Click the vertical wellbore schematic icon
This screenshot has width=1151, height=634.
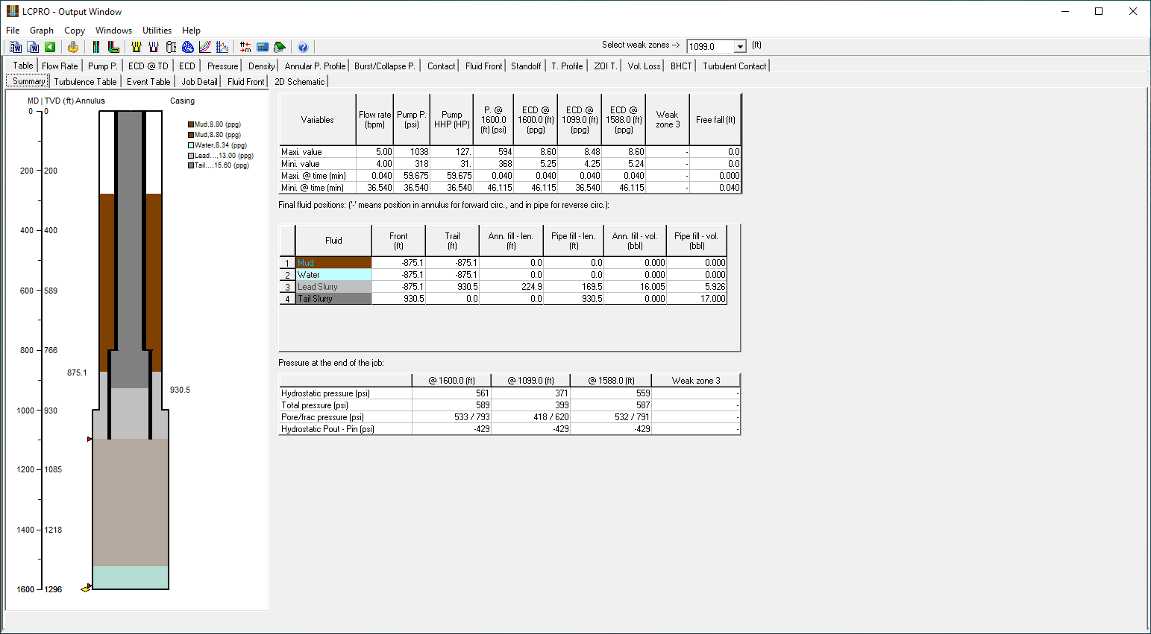click(x=96, y=47)
